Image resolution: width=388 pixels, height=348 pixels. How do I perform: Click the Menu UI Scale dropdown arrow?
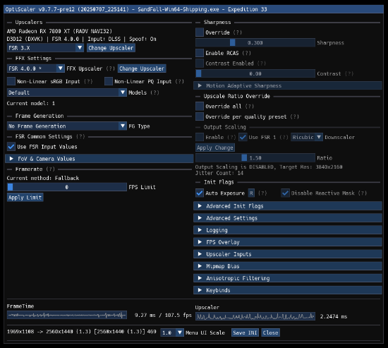[180, 332]
